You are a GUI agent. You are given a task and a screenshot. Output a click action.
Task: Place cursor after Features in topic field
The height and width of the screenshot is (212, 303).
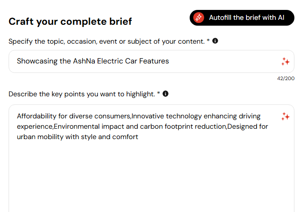coord(169,61)
